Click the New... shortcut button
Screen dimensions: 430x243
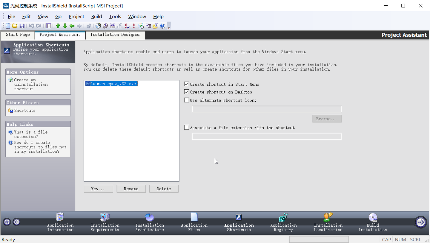click(x=98, y=189)
